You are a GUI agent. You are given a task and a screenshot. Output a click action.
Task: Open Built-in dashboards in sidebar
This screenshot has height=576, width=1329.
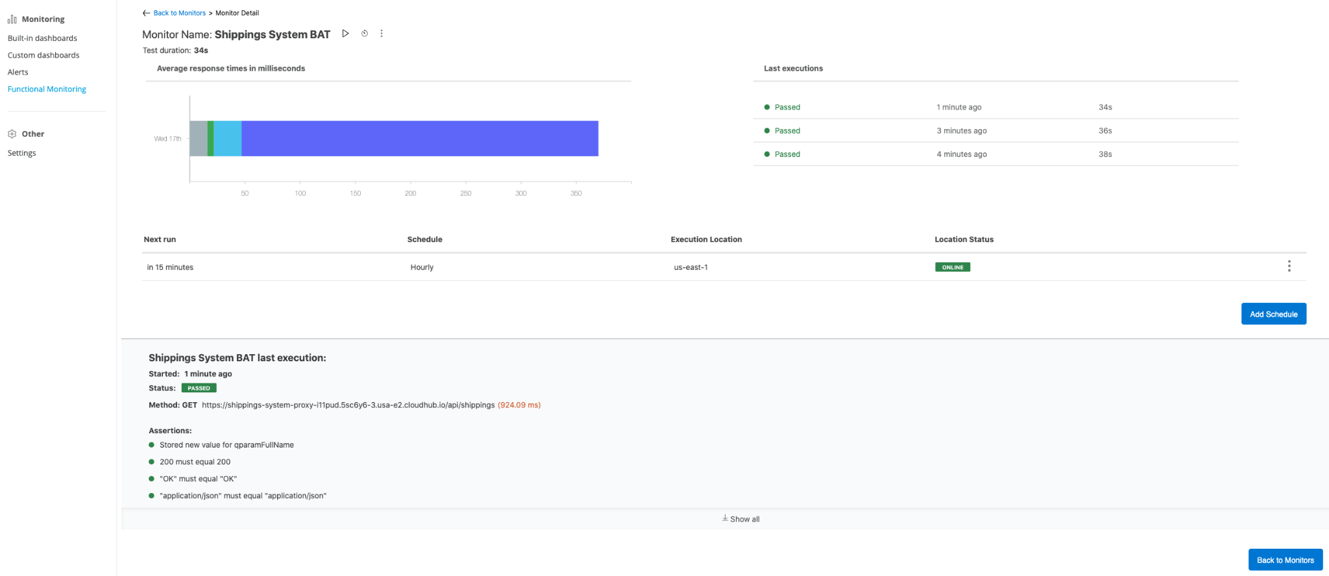coord(42,38)
